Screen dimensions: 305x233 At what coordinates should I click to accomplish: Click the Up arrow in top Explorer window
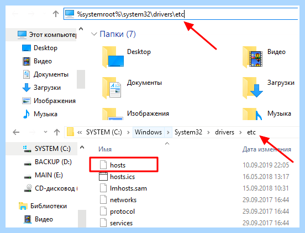56,14
